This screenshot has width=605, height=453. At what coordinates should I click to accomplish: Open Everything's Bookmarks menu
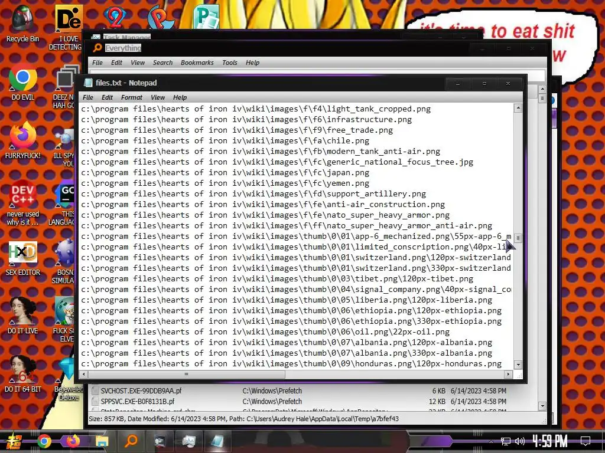(197, 63)
